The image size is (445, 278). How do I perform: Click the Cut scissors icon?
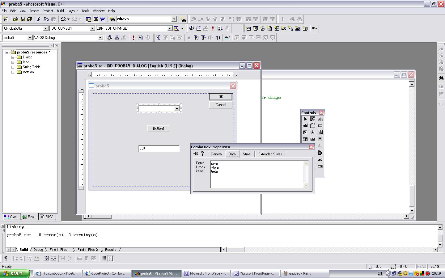coord(39,19)
